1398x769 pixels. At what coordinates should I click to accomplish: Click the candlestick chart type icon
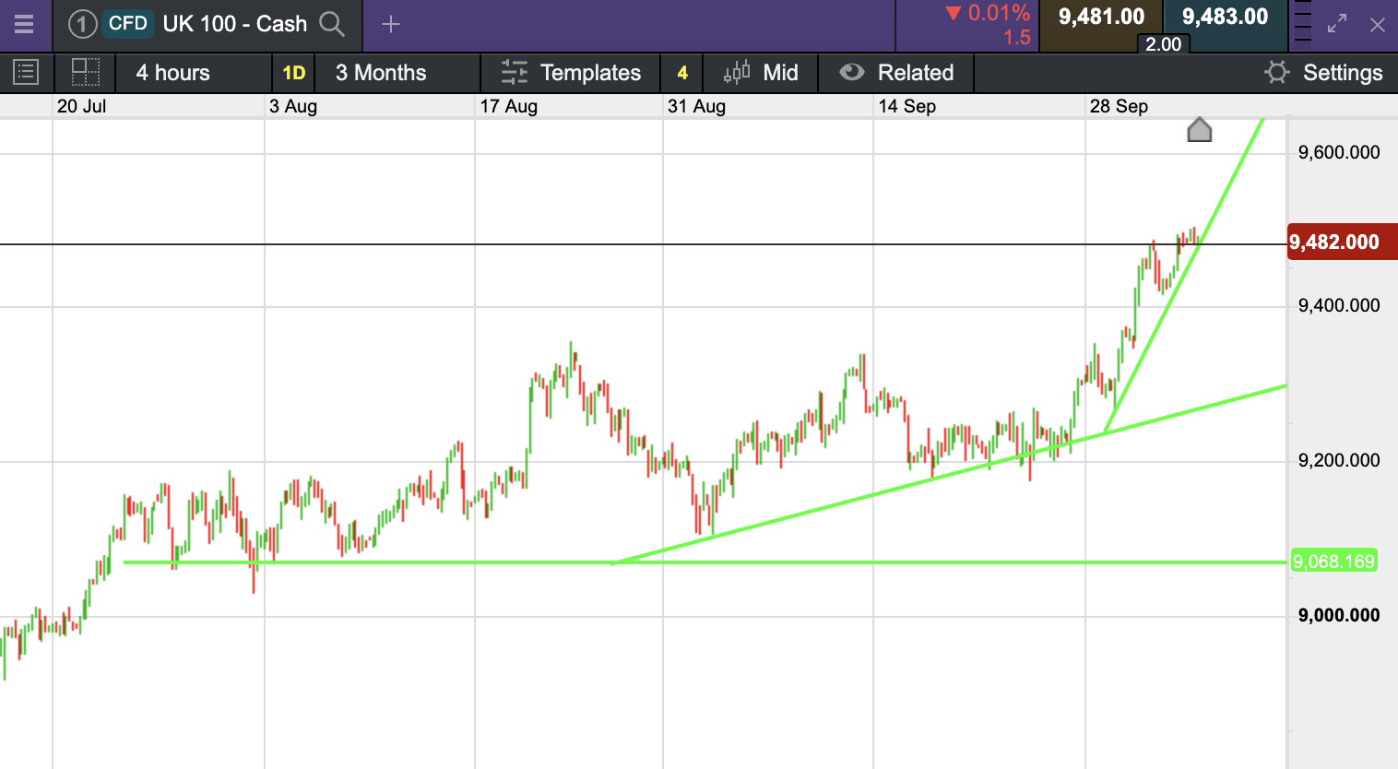click(737, 73)
